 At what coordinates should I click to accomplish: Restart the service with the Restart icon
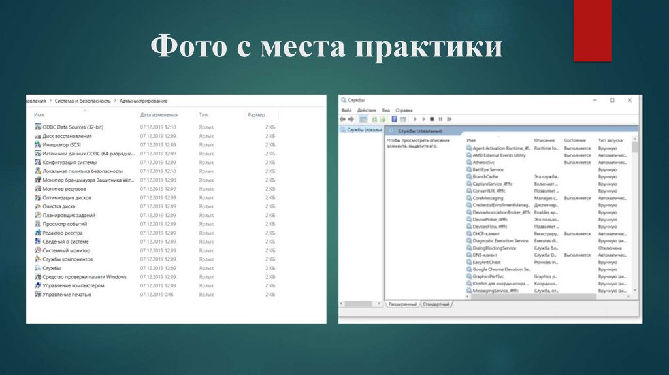[449, 119]
